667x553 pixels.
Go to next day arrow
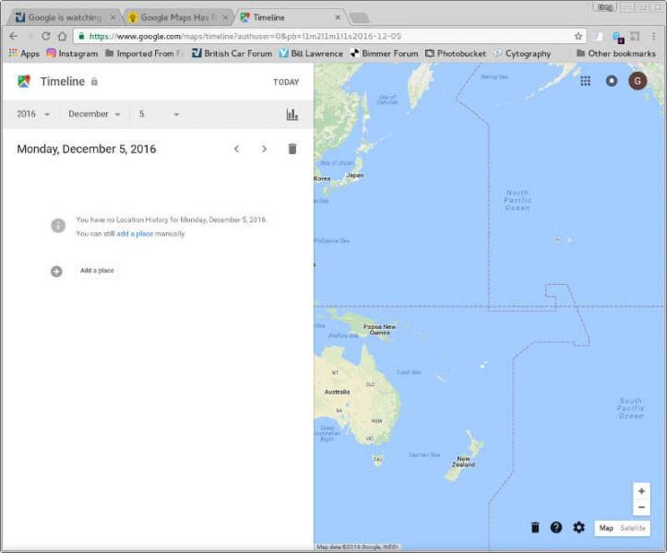(264, 148)
